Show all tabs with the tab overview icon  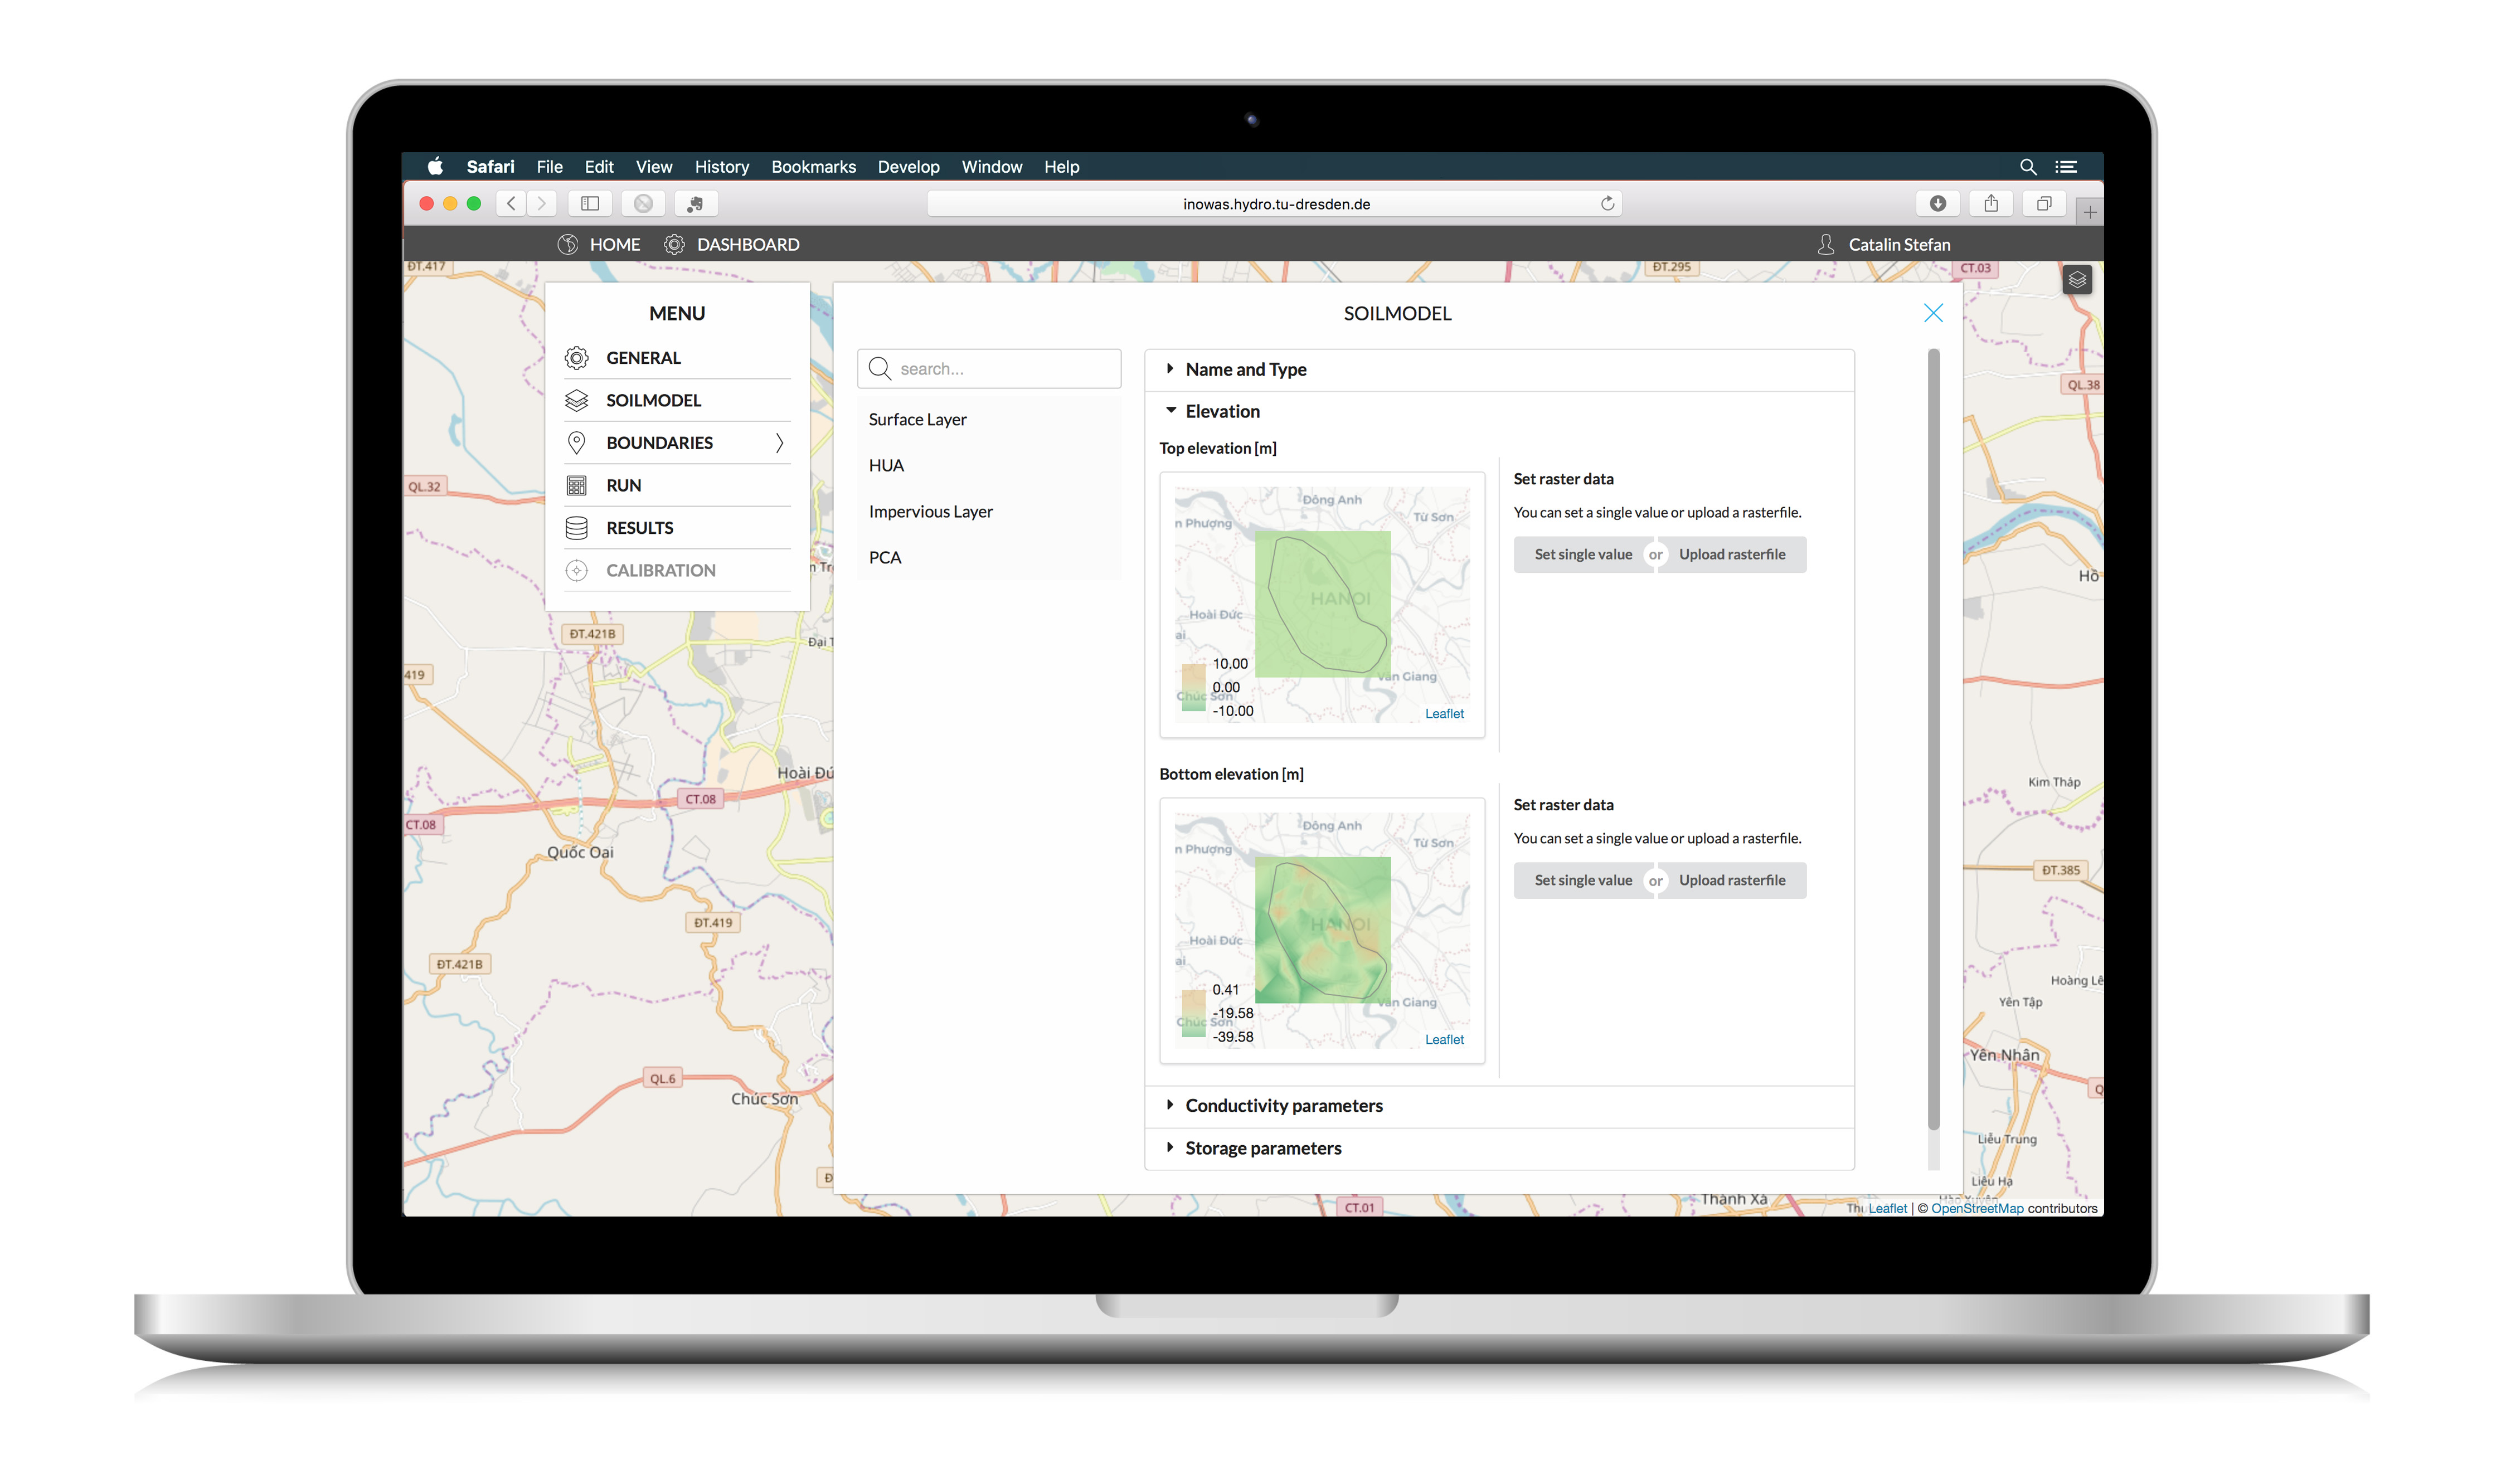(2043, 204)
